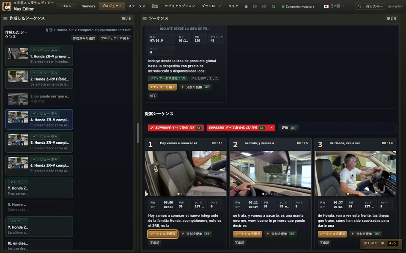
Task: Click the Max Editor owl logo
Action: [7, 6]
